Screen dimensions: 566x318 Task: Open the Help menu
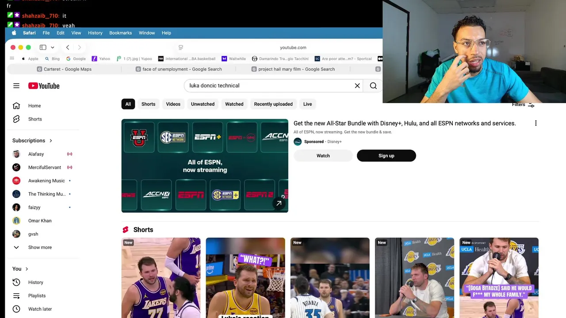click(x=166, y=33)
